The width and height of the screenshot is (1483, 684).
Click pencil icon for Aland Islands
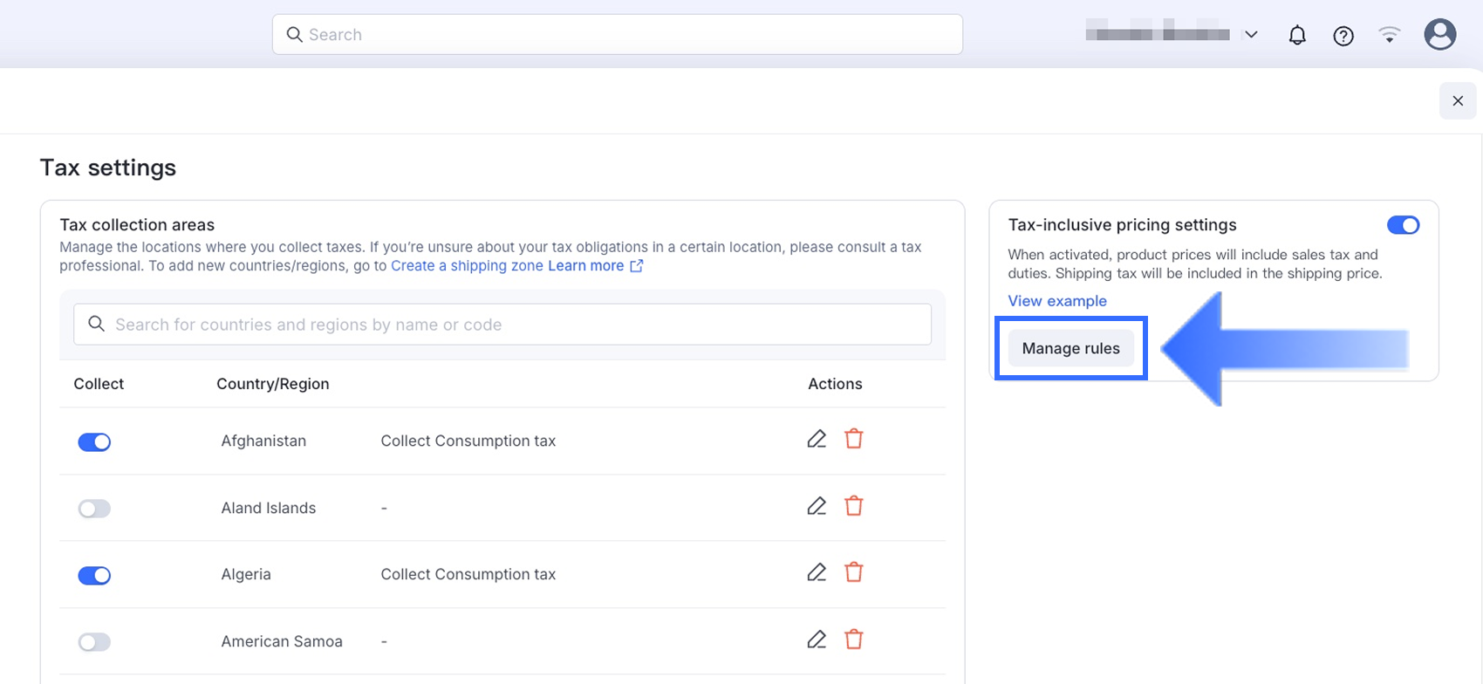tap(816, 506)
